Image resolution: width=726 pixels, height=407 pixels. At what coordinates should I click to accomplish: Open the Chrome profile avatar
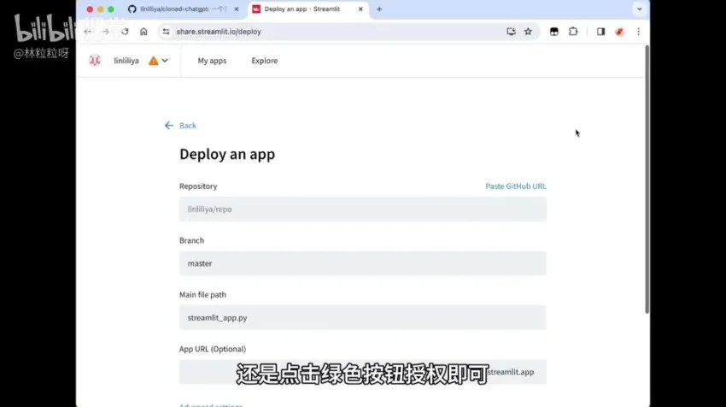[619, 32]
